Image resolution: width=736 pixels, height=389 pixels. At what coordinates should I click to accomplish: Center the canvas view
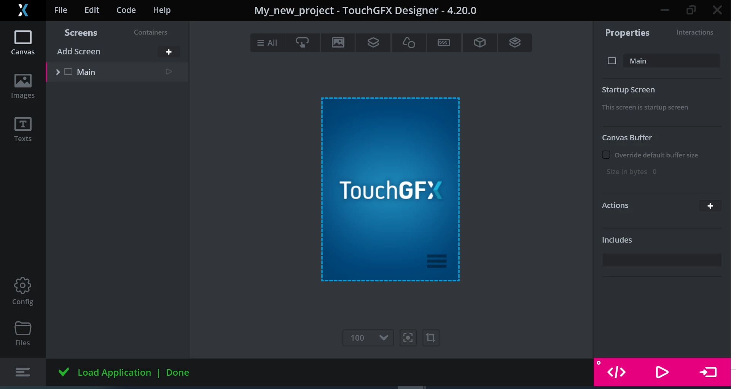pos(408,338)
